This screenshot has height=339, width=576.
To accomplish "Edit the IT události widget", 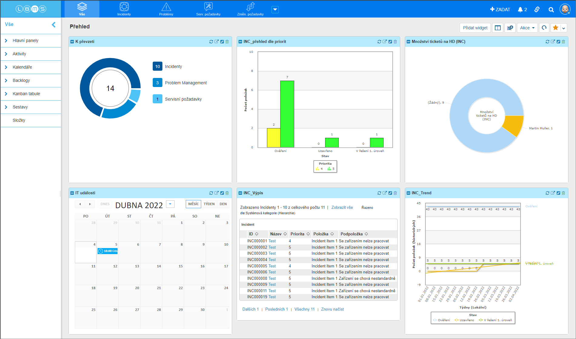I will coord(222,193).
